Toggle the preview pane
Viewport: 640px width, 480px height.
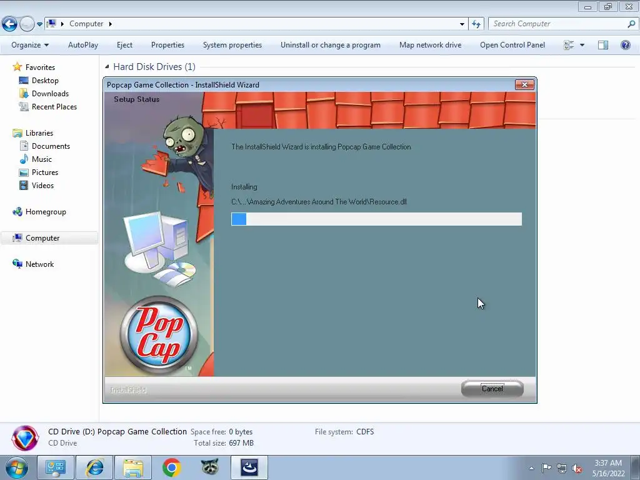[x=603, y=45]
